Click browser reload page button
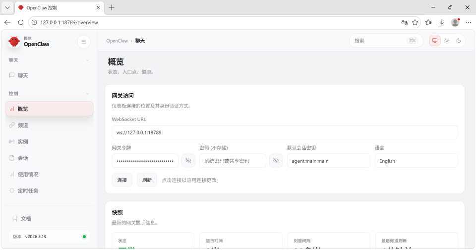 coord(21,22)
